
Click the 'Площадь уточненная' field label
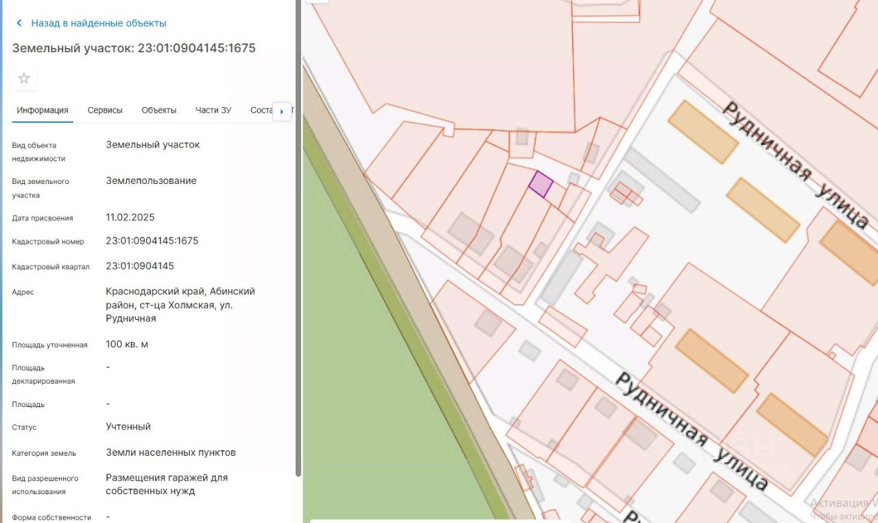[x=50, y=345]
